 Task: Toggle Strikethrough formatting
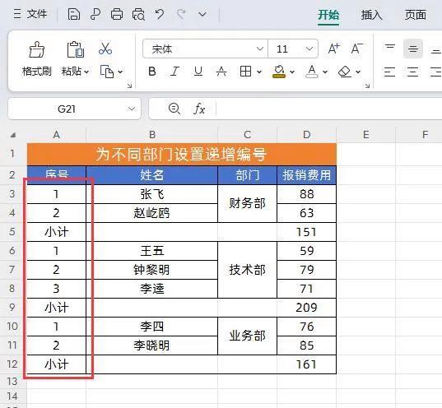(x=221, y=72)
